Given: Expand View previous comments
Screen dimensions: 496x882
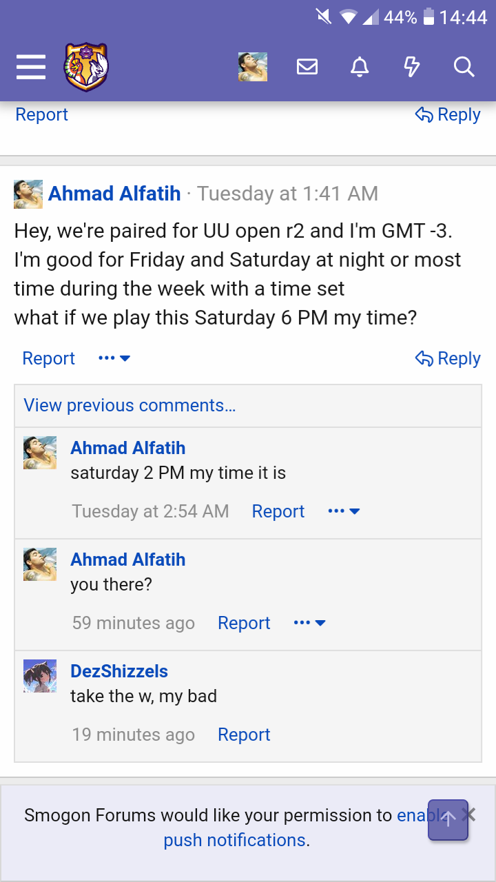Looking at the screenshot, I should tap(130, 405).
